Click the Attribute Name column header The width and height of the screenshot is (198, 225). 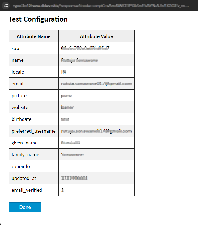coord(34,36)
